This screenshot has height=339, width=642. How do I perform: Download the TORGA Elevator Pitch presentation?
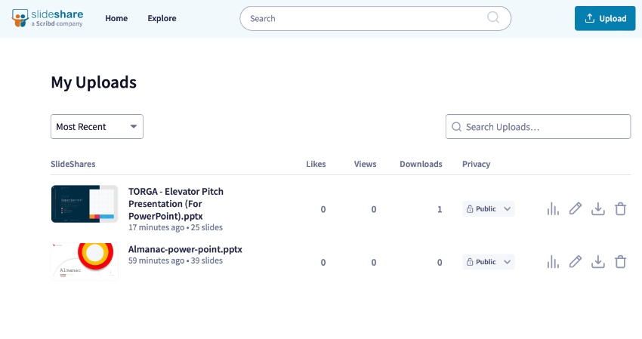point(597,209)
